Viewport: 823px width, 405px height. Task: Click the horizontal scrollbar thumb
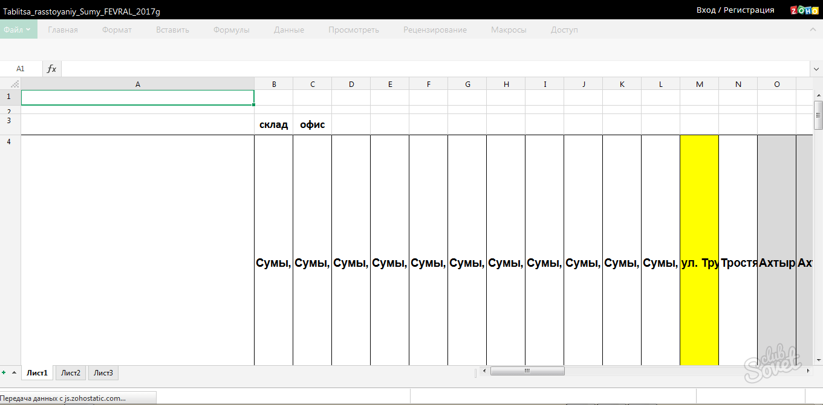(527, 371)
